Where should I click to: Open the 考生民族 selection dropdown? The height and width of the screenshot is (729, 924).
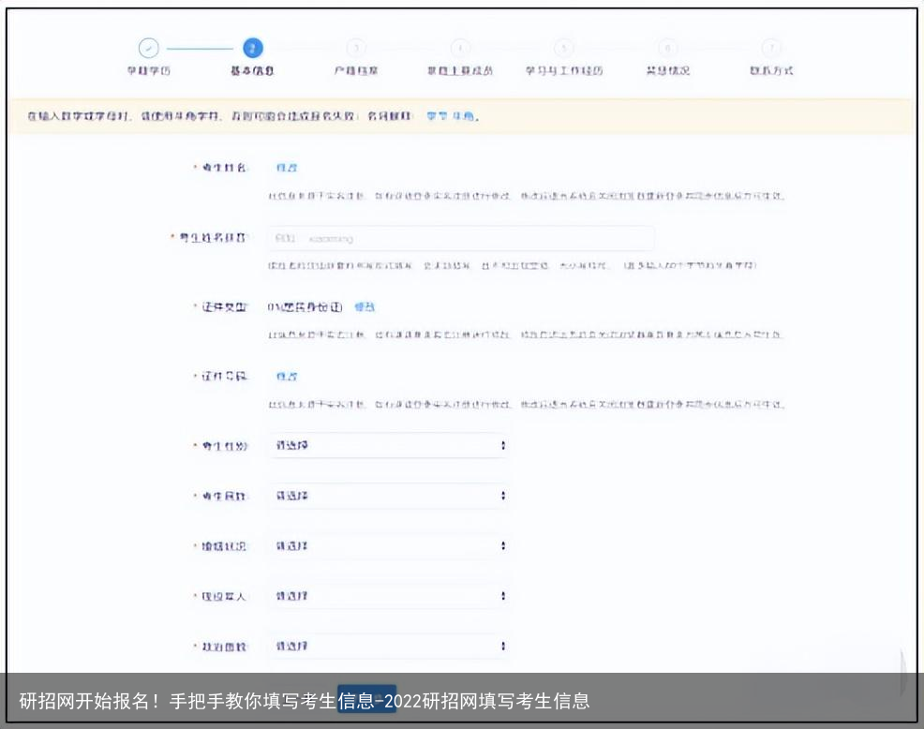coord(389,496)
